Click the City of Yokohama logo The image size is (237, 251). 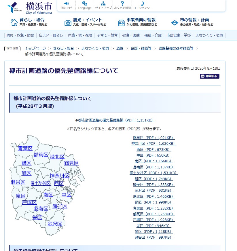click(30, 8)
